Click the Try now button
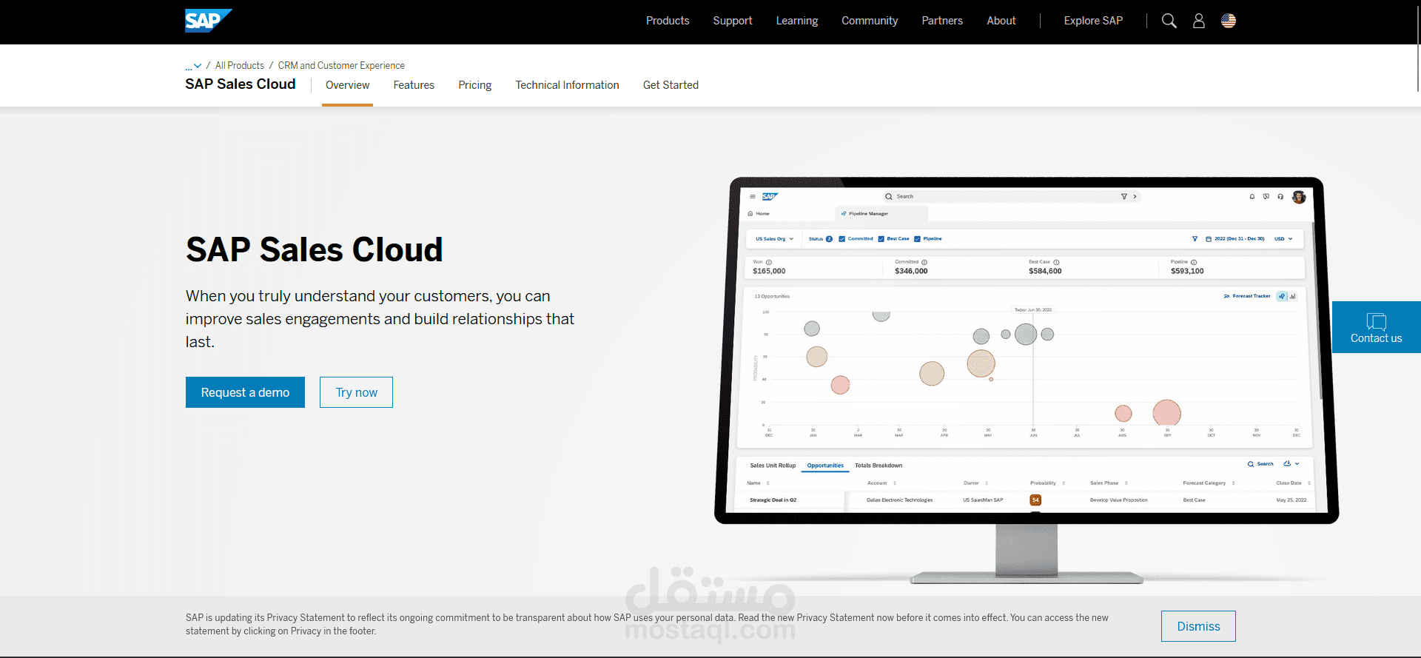The width and height of the screenshot is (1421, 658). click(x=356, y=392)
